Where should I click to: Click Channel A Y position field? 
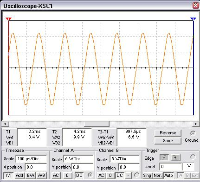82,167
